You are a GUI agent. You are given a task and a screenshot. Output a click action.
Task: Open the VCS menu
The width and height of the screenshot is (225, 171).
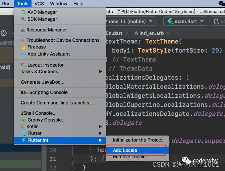[x=39, y=4]
